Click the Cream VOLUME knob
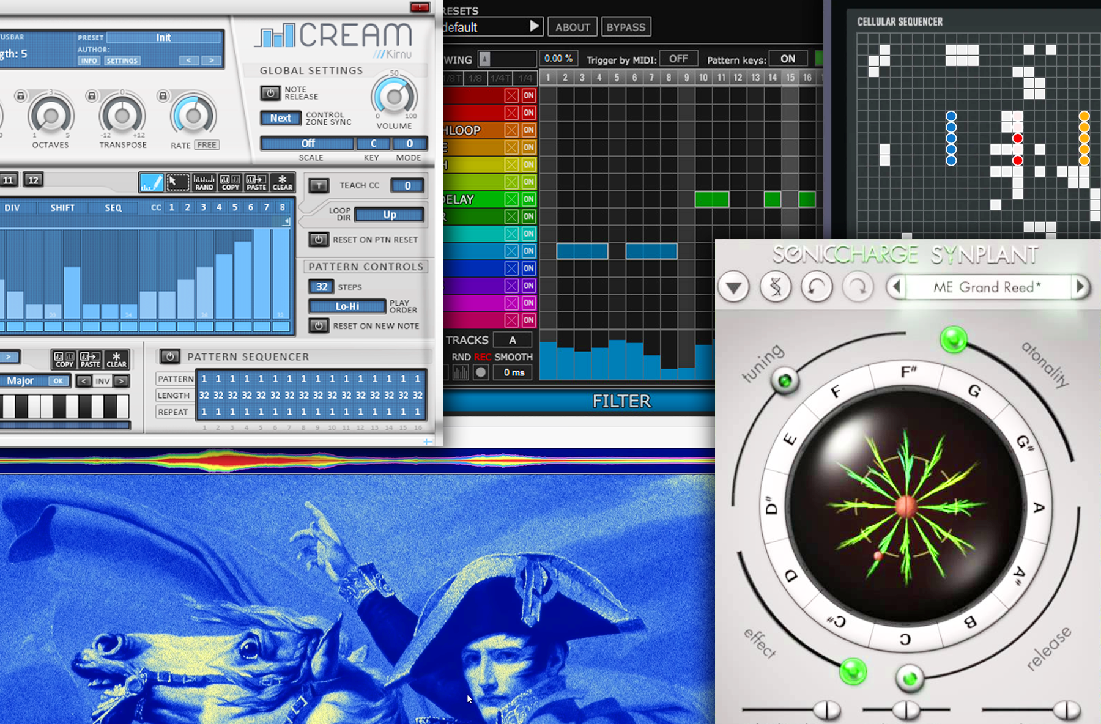The image size is (1101, 724). [394, 97]
